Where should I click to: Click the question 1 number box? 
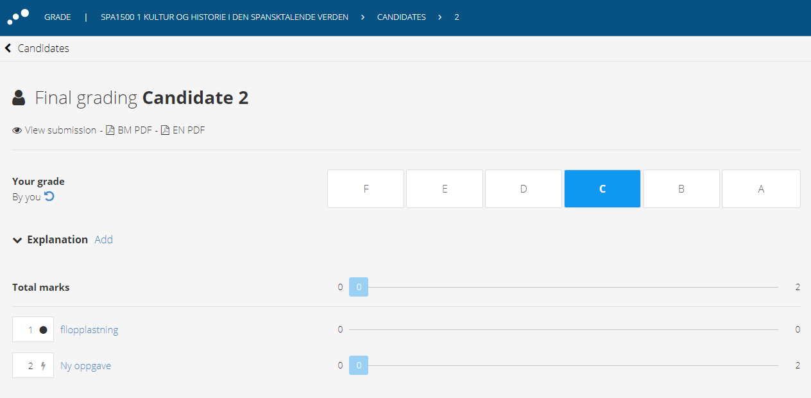tap(33, 329)
